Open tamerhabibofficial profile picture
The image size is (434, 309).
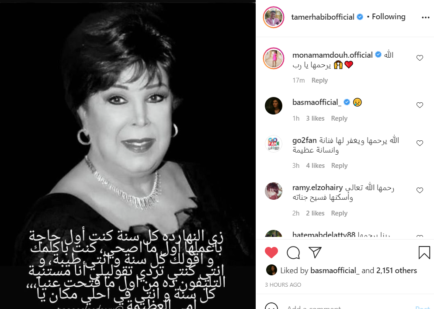click(x=274, y=17)
